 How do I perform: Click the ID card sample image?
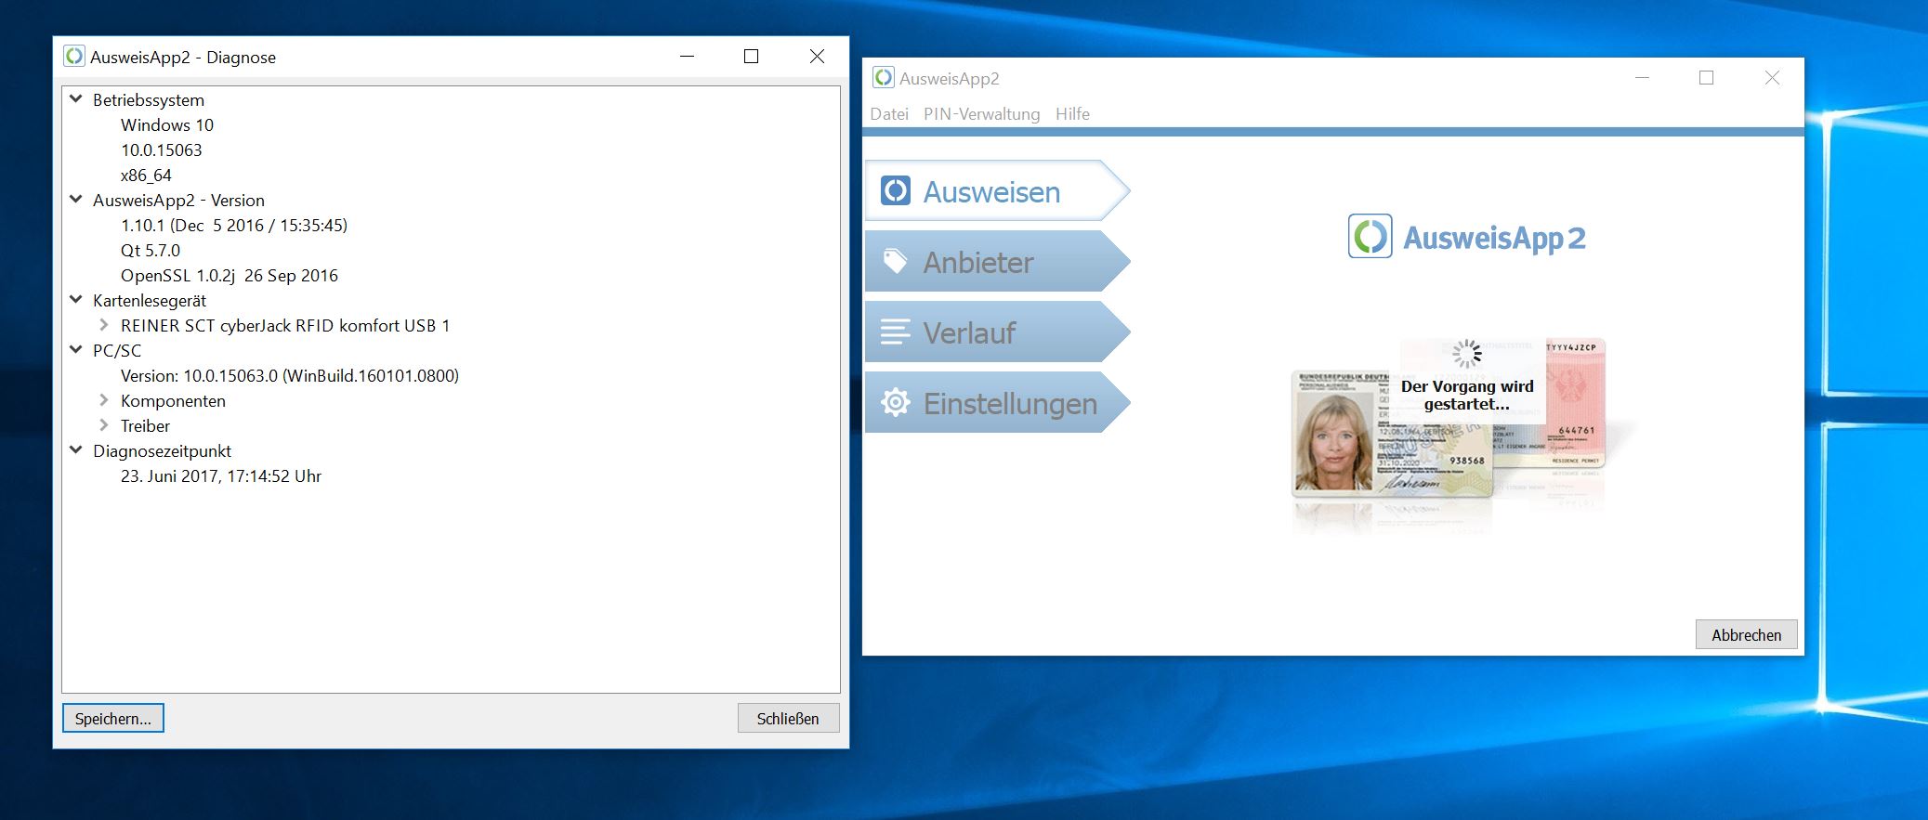pyautogui.click(x=1391, y=434)
